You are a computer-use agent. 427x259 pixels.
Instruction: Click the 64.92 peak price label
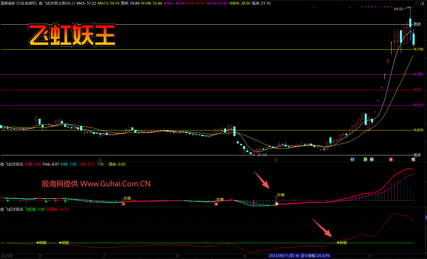pyautogui.click(x=398, y=9)
